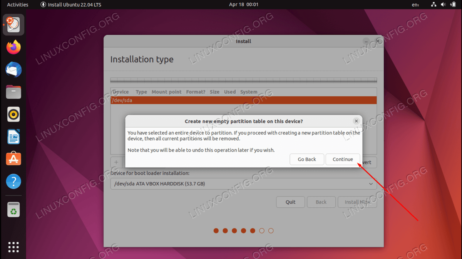Click the System column header
Image resolution: width=462 pixels, height=259 pixels.
[x=249, y=92]
